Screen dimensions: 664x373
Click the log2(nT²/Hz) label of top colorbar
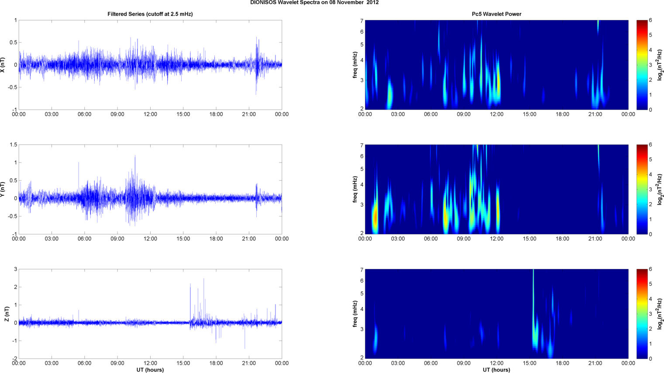click(660, 65)
